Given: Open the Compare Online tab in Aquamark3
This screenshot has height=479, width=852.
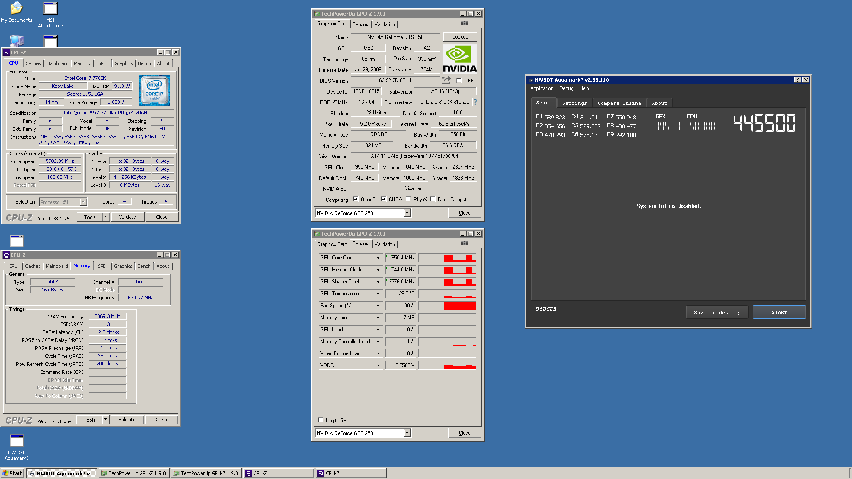Looking at the screenshot, I should [x=619, y=103].
